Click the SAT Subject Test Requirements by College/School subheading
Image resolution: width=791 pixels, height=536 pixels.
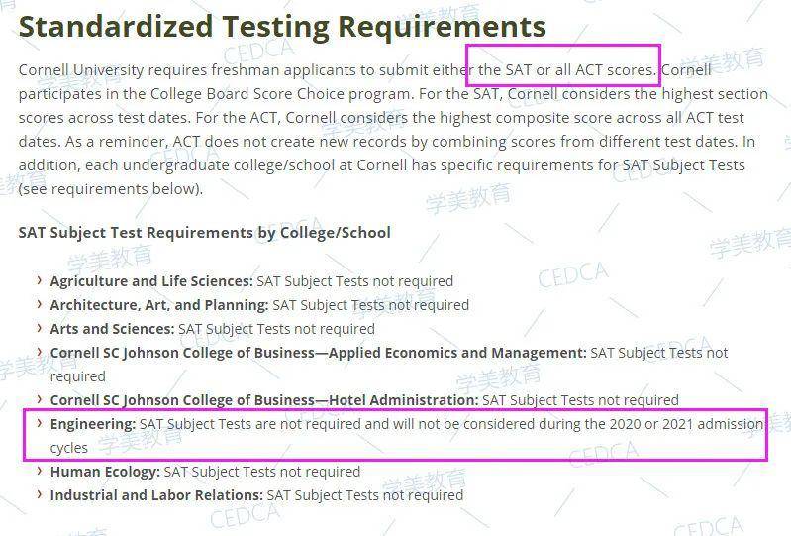pos(204,233)
